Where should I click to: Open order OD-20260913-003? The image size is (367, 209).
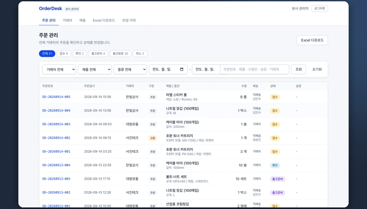coord(56,179)
